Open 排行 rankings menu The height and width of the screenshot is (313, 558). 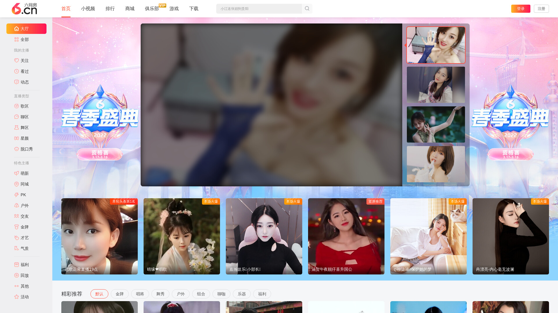(110, 9)
